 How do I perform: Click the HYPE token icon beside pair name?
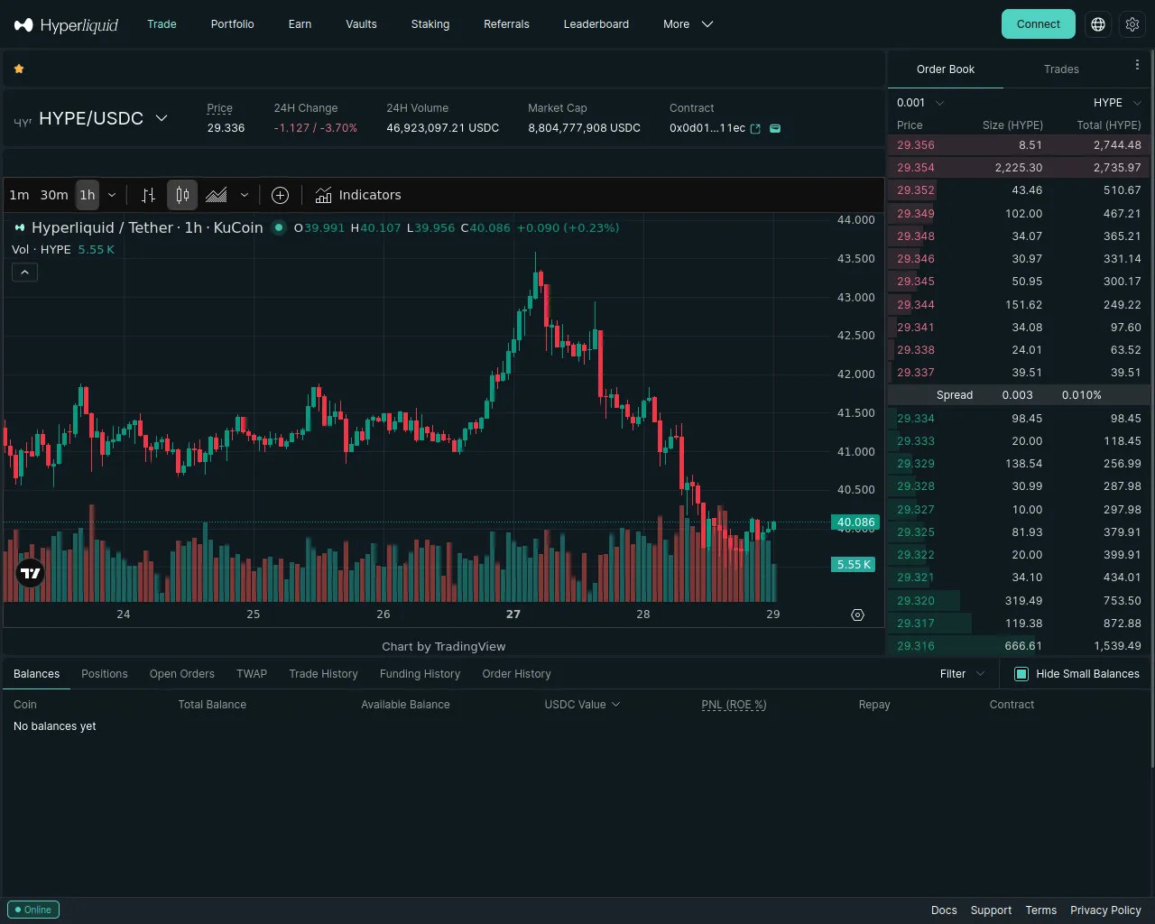coord(23,121)
